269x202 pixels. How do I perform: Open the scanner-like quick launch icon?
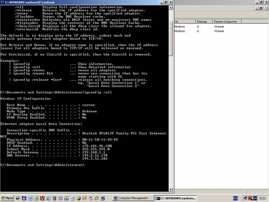(x=91, y=198)
